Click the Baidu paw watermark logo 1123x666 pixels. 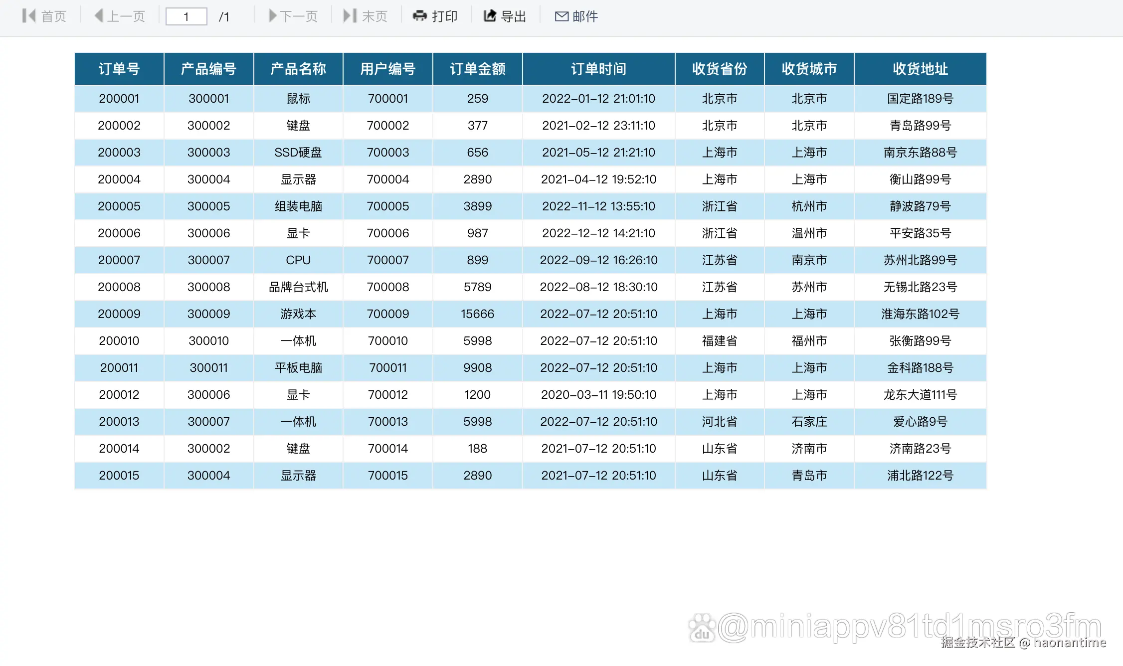click(702, 628)
